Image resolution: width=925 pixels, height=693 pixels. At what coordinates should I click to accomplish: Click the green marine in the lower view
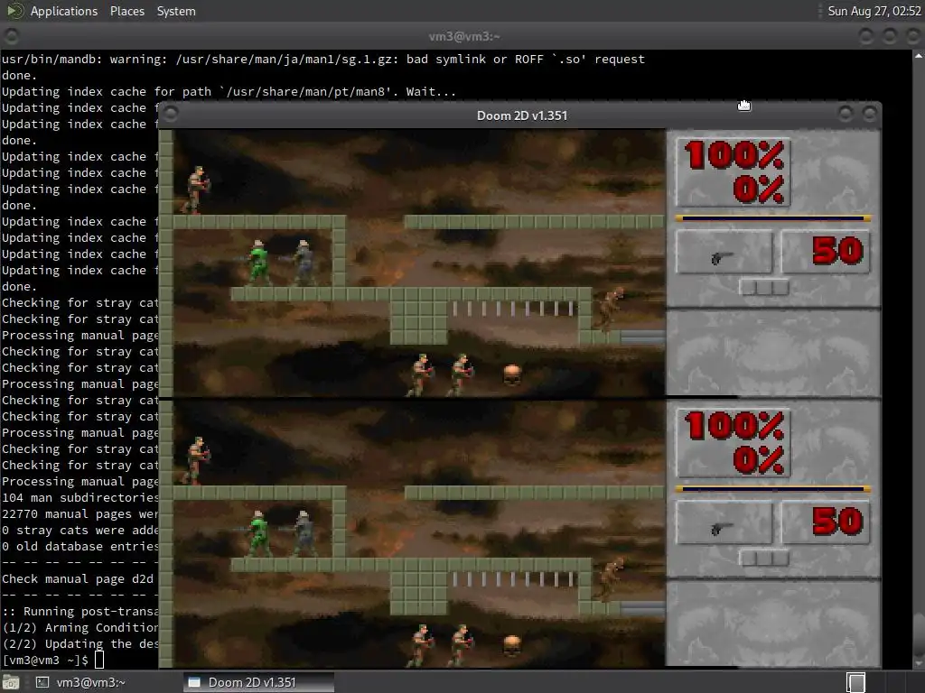(257, 533)
